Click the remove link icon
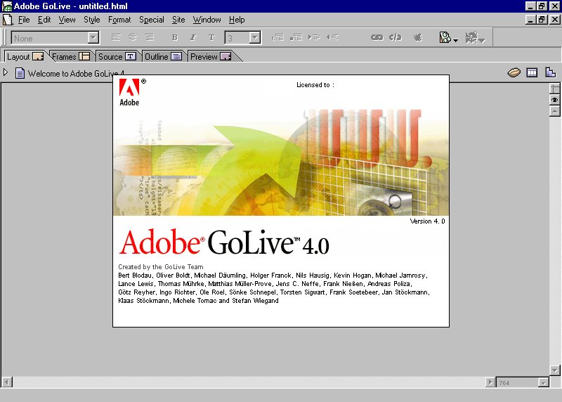This screenshot has height=402, width=562. (396, 37)
